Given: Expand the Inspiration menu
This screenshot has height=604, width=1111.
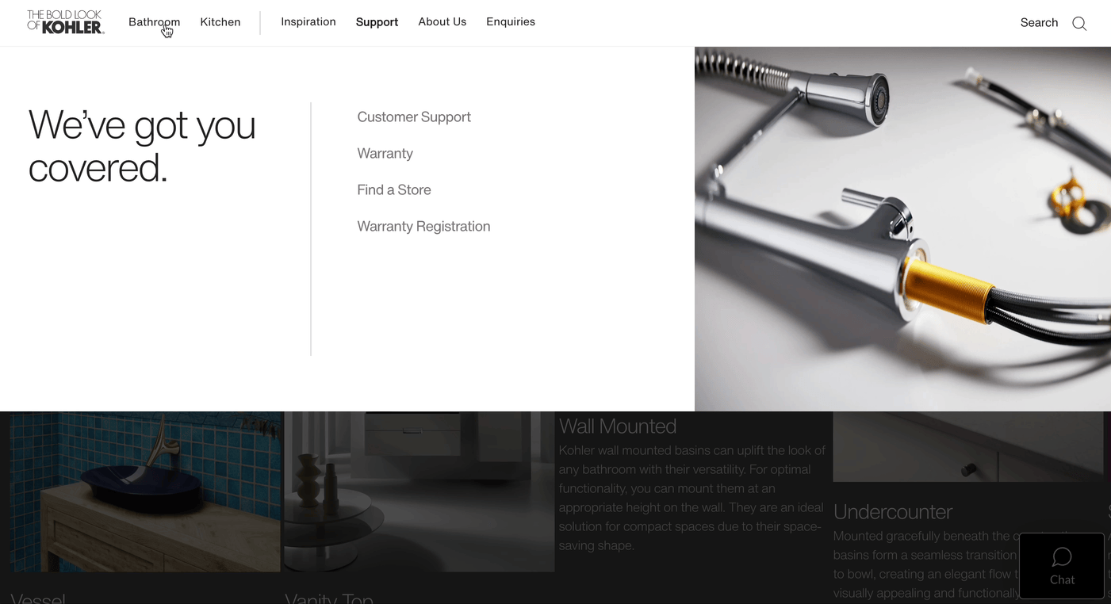Looking at the screenshot, I should click(x=308, y=22).
